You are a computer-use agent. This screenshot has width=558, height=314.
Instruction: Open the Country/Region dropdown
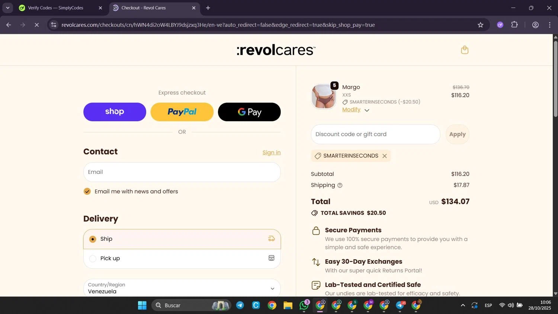pos(182,288)
